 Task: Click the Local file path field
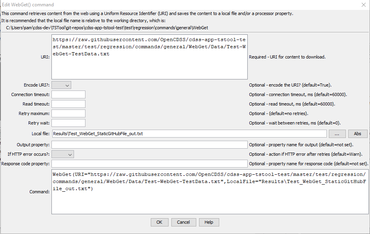coord(189,134)
